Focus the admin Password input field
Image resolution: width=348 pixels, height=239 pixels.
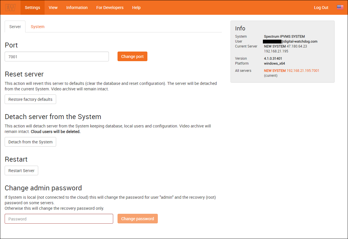(59, 219)
